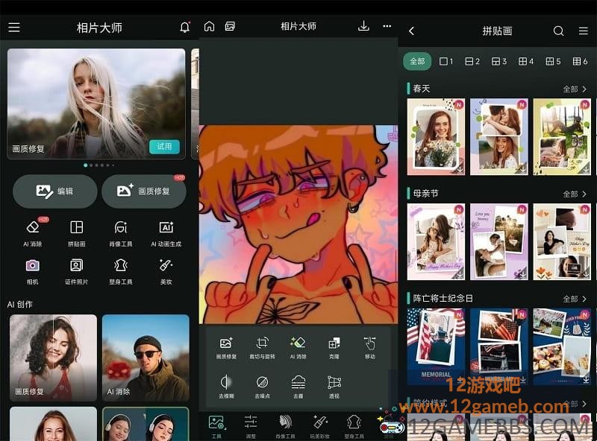Select the memorial template with food photos
This screenshot has width=597, height=441.
point(562,346)
